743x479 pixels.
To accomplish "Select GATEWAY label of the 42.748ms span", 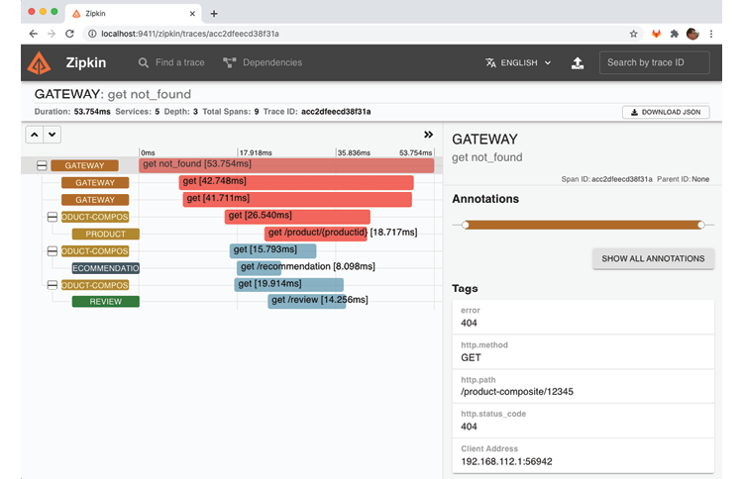I will point(95,183).
